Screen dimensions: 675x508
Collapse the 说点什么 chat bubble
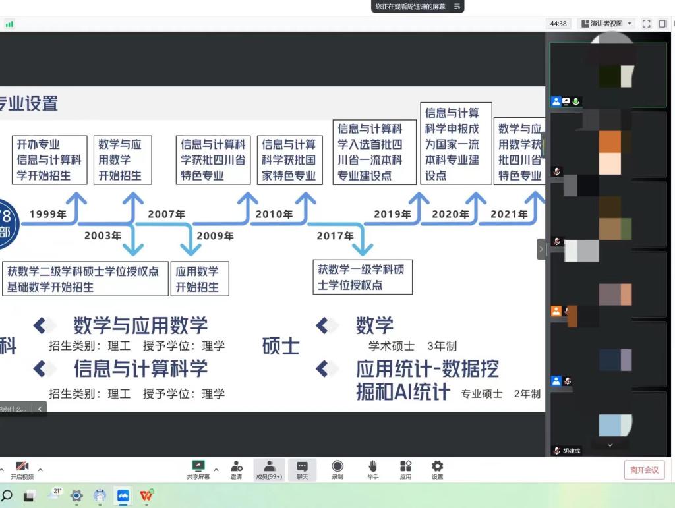[x=40, y=409]
